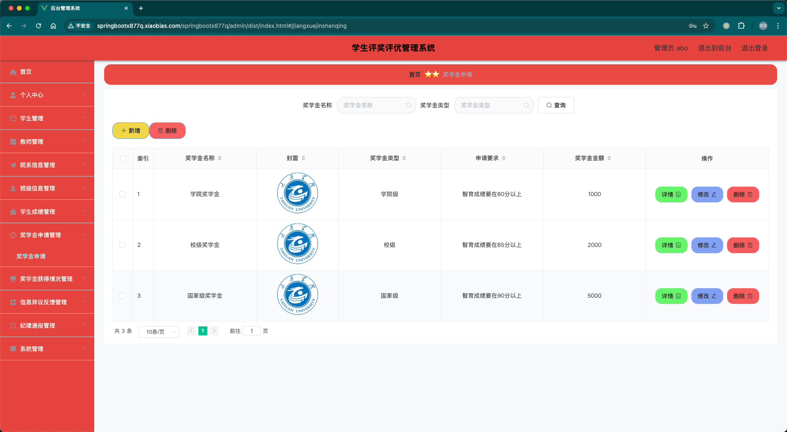Open the password key icon in address bar
Image resolution: width=787 pixels, height=432 pixels.
tap(693, 26)
